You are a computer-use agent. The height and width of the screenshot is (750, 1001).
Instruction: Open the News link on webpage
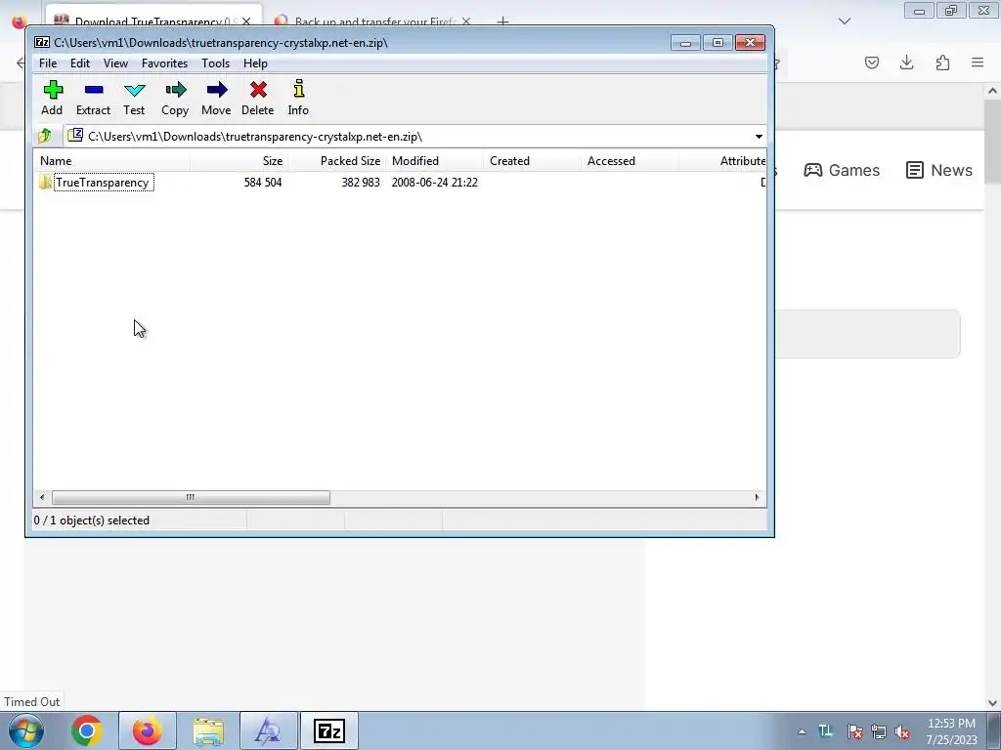pos(939,170)
